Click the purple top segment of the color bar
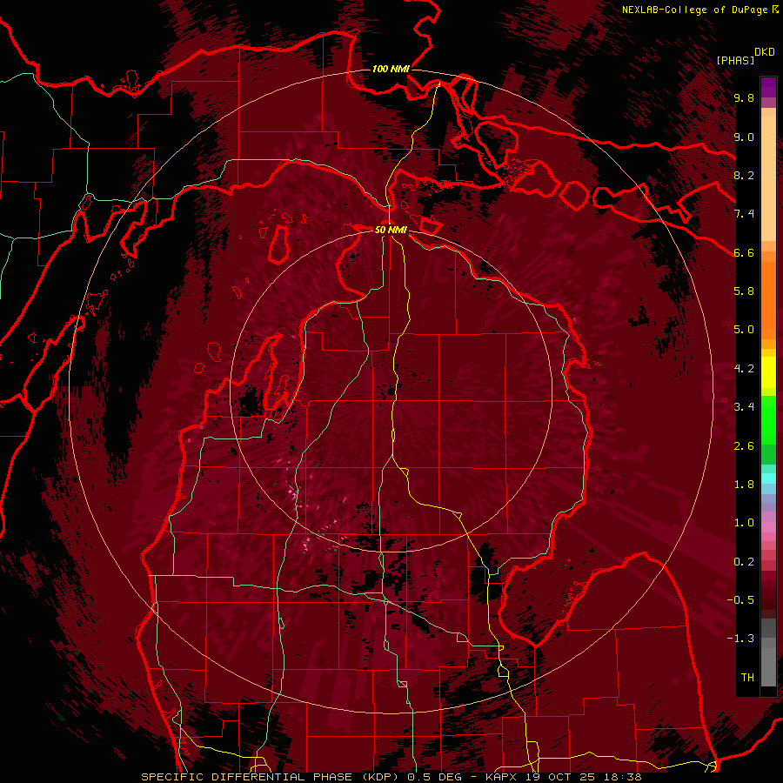The image size is (783, 783). tap(768, 87)
